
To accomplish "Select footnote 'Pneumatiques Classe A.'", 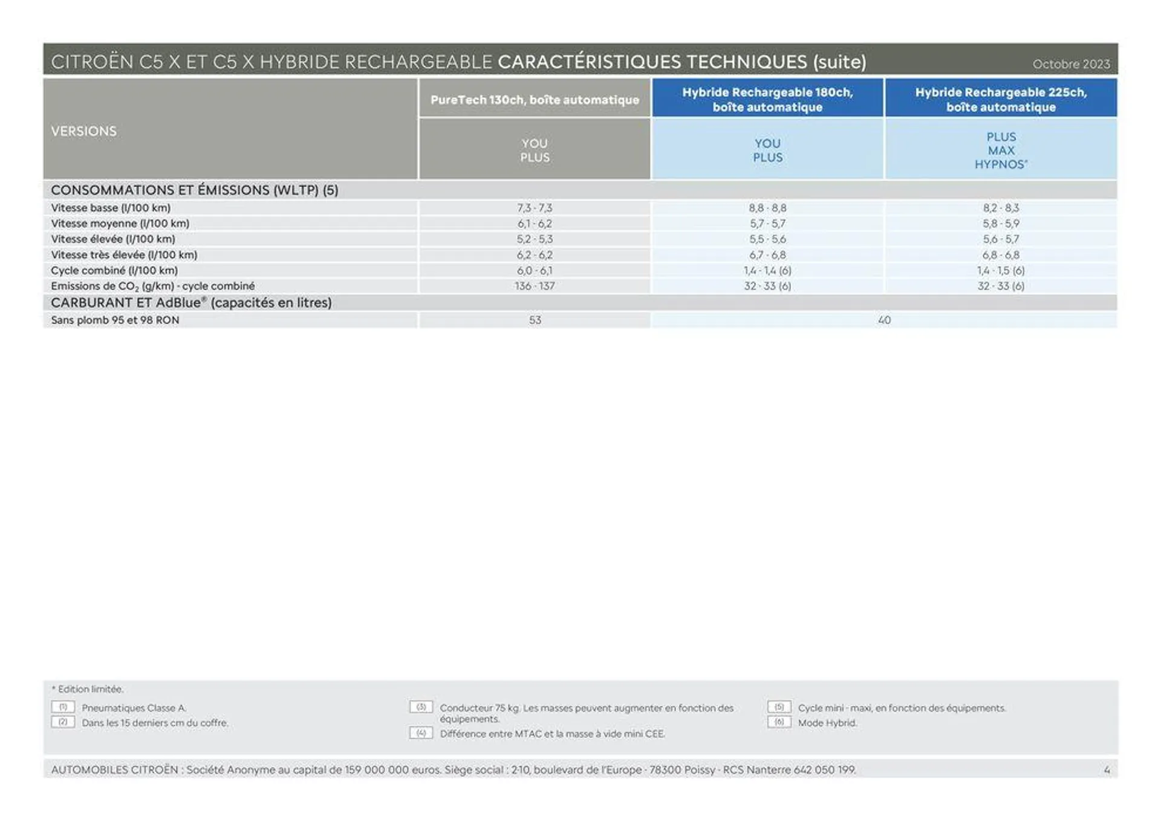I will pos(134,708).
